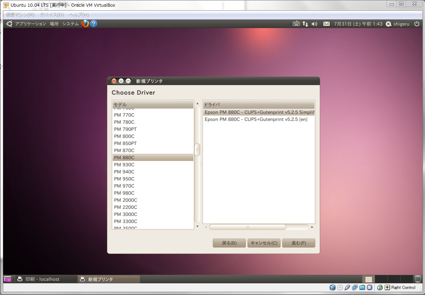Click the Show Desktop icon in bottom panel
425x295 pixels.
click(7, 279)
